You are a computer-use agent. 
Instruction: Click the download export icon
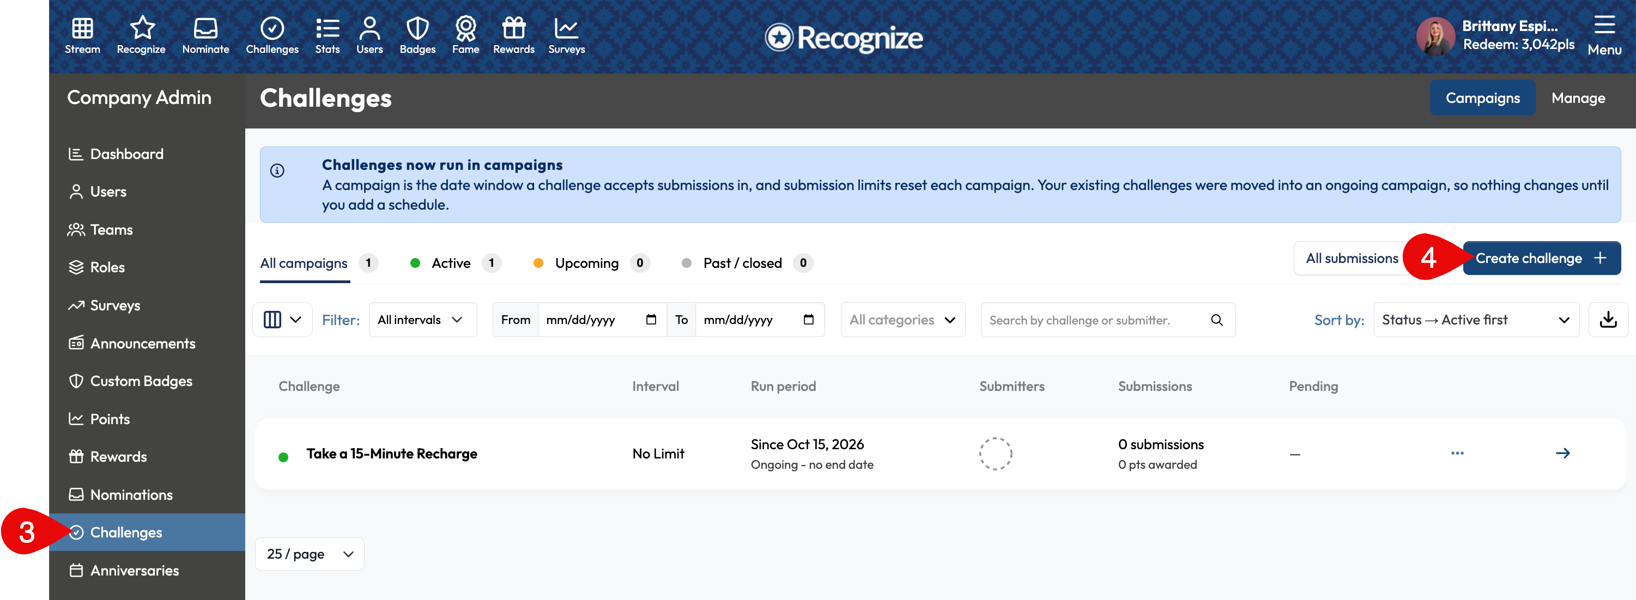[x=1608, y=320]
